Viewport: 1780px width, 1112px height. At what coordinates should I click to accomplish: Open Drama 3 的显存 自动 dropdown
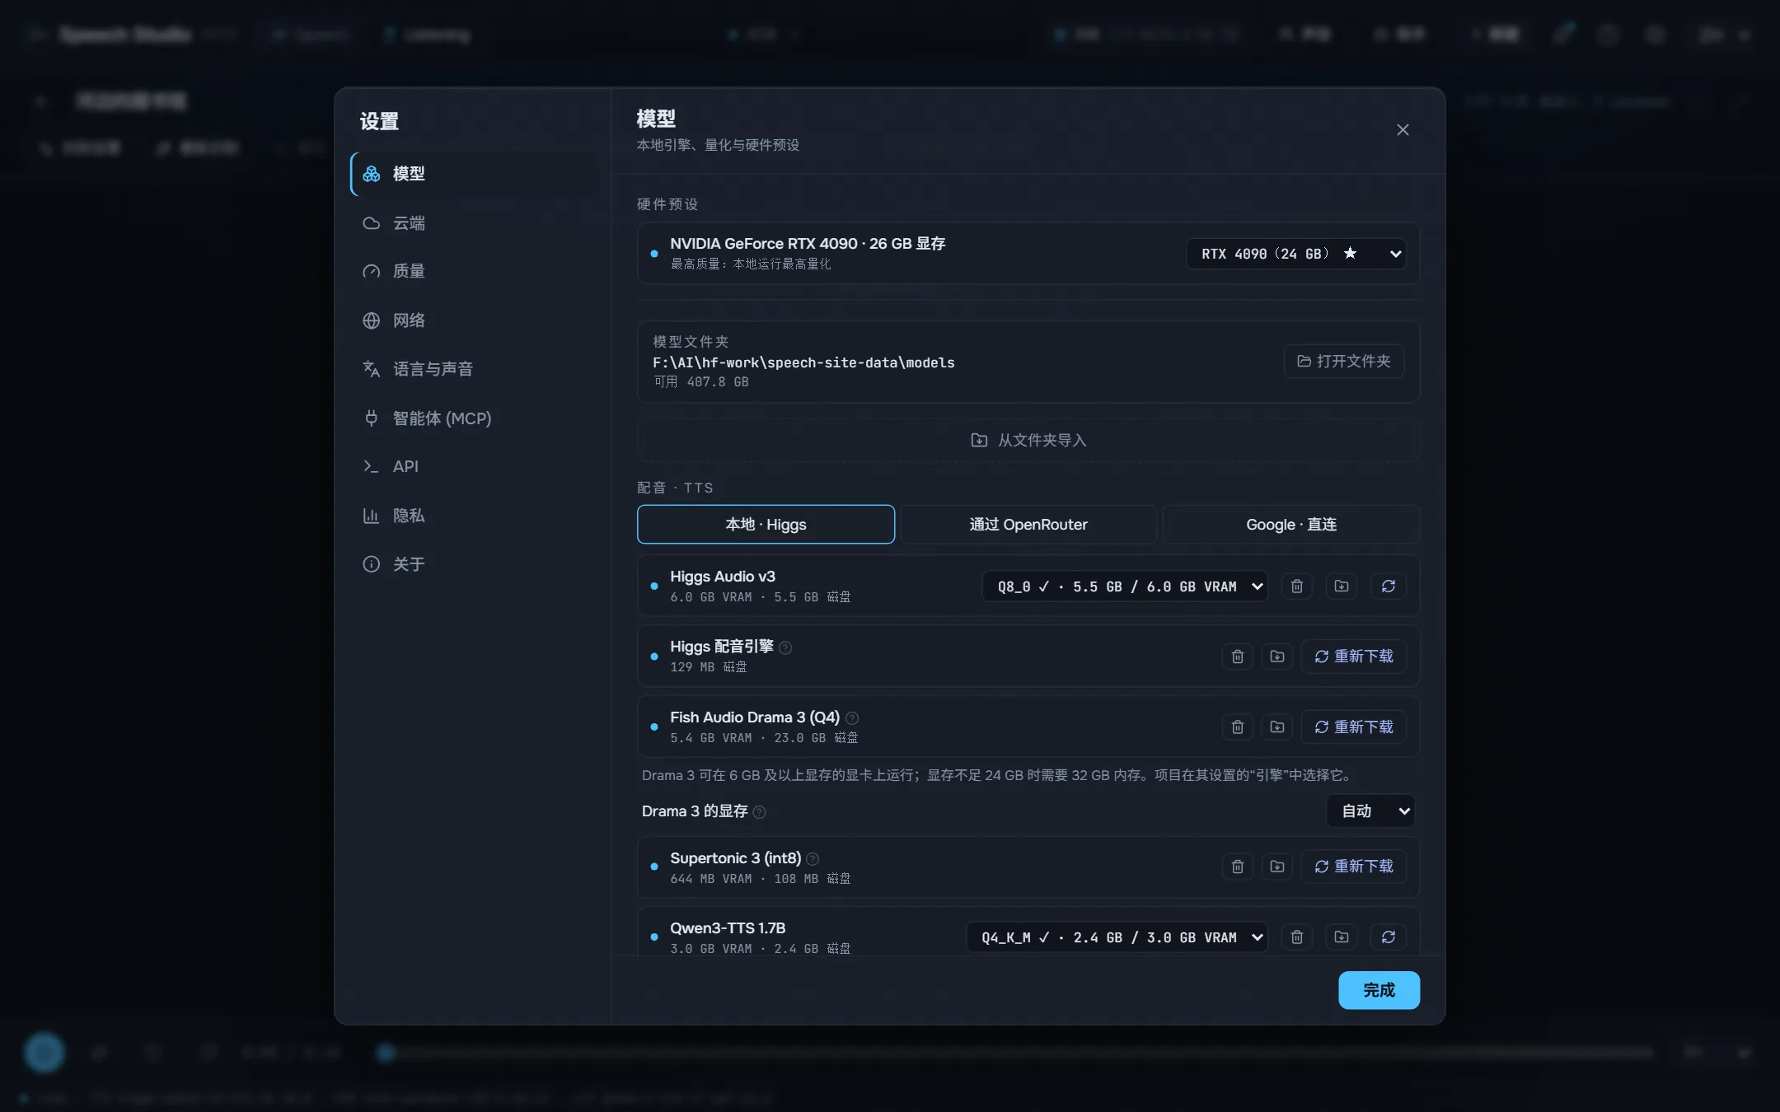1370,811
